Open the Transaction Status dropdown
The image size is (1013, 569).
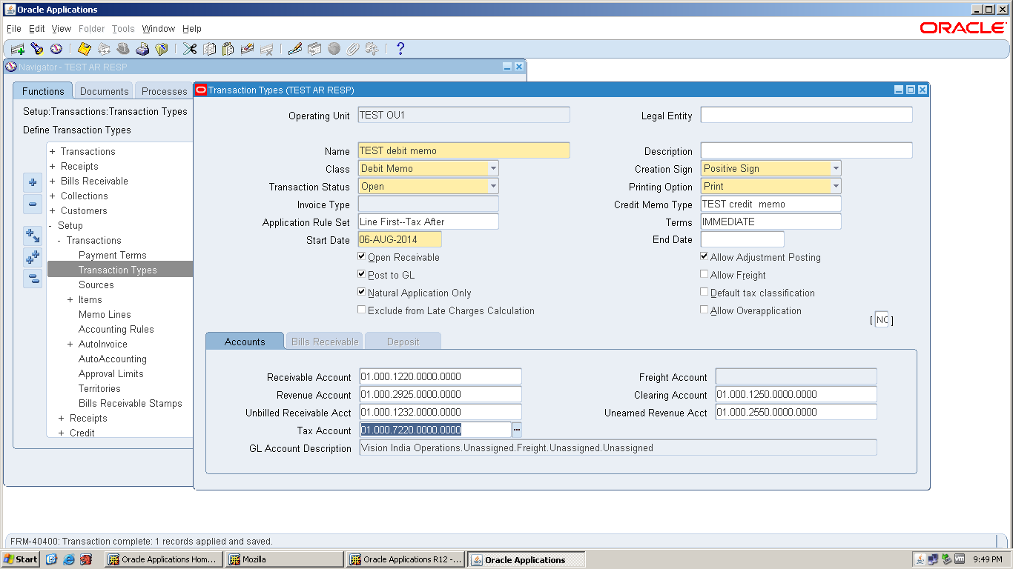tap(493, 186)
